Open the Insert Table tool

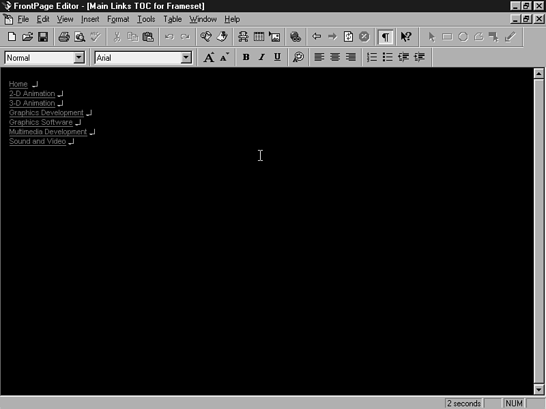259,37
